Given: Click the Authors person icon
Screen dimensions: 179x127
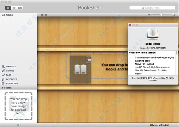Looking at the screenshot, I should (x=3, y=66).
